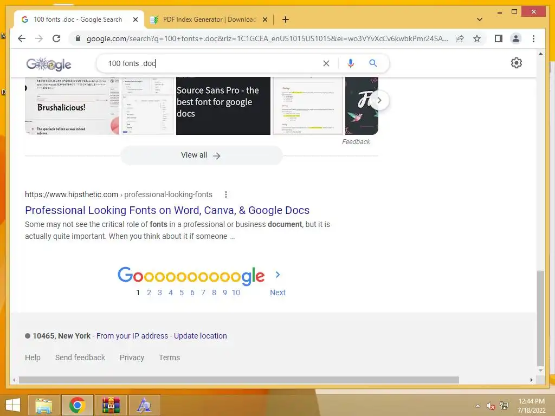The image size is (555, 416).
Task: Click the scroll-up arrow of the page
Action: (540, 54)
